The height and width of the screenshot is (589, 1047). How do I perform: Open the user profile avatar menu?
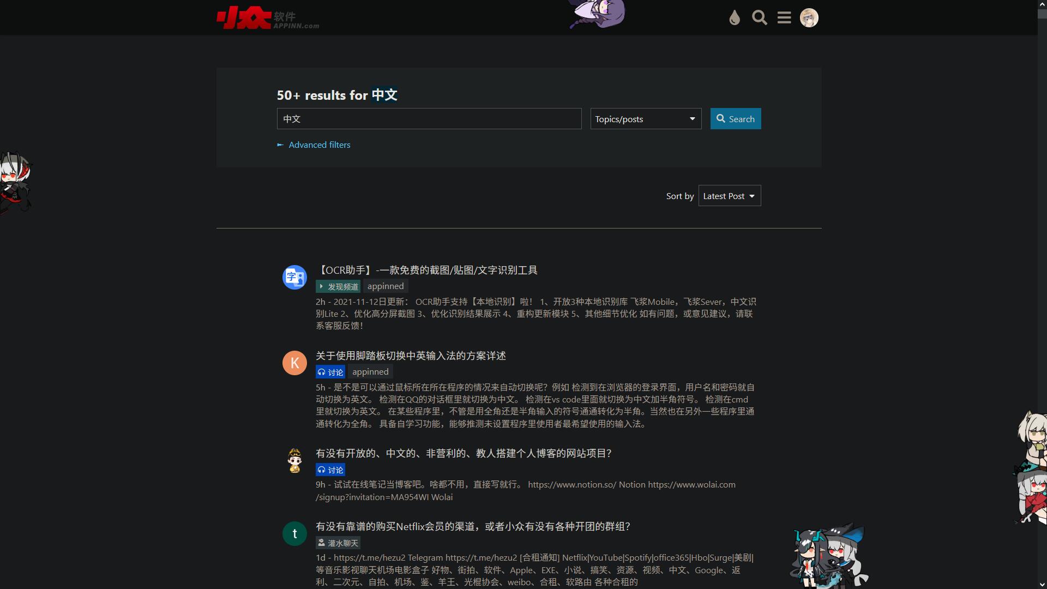click(809, 18)
